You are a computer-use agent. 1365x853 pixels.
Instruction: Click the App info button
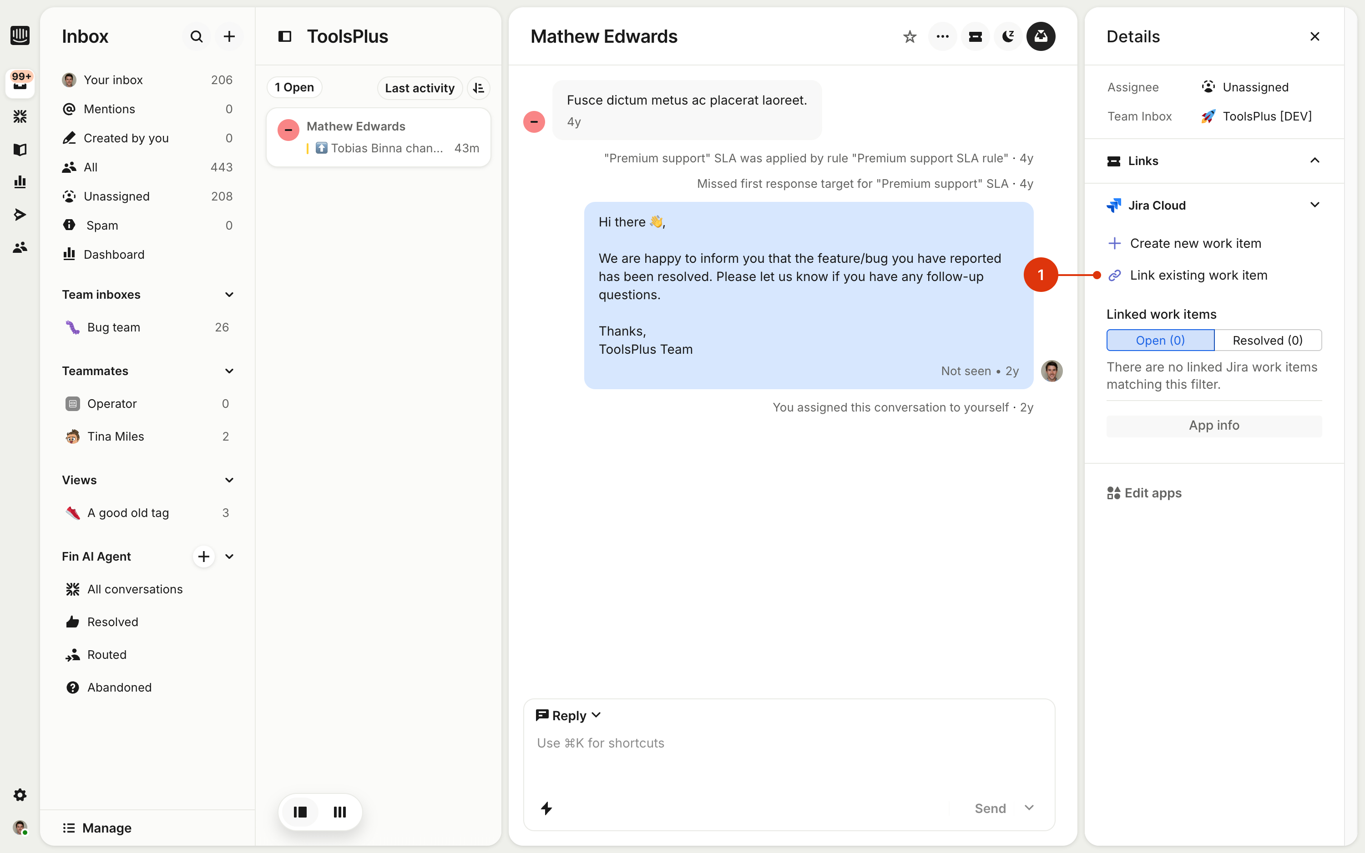coord(1213,426)
